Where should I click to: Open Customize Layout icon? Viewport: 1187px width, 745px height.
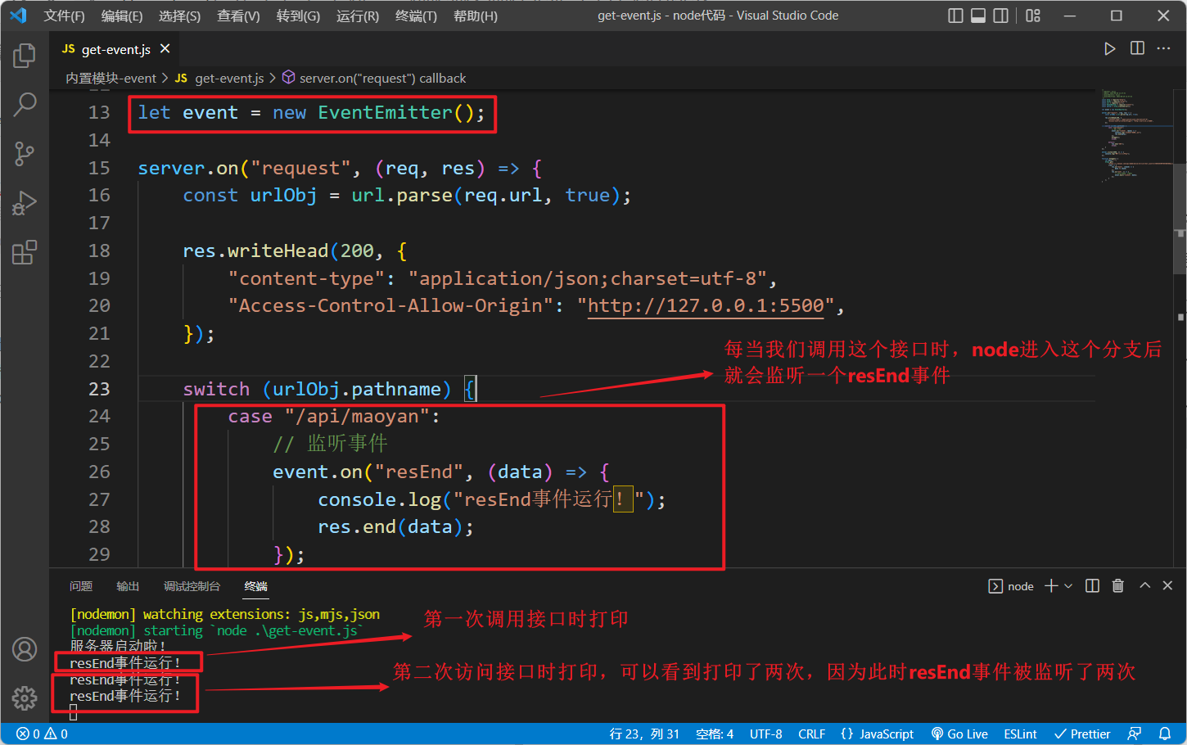pos(1033,16)
